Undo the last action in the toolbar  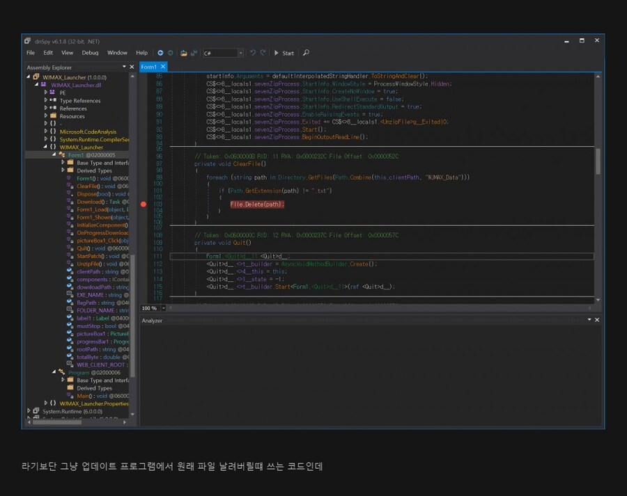coord(253,53)
